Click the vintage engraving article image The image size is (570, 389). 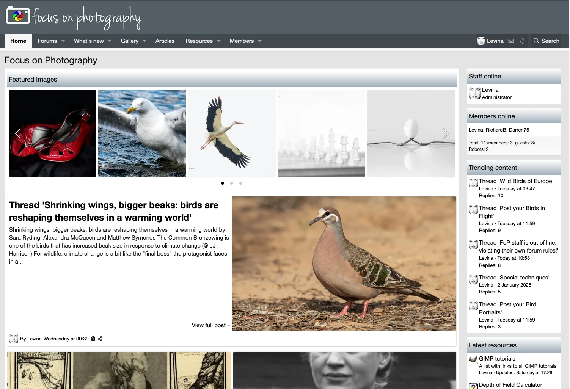click(x=119, y=370)
